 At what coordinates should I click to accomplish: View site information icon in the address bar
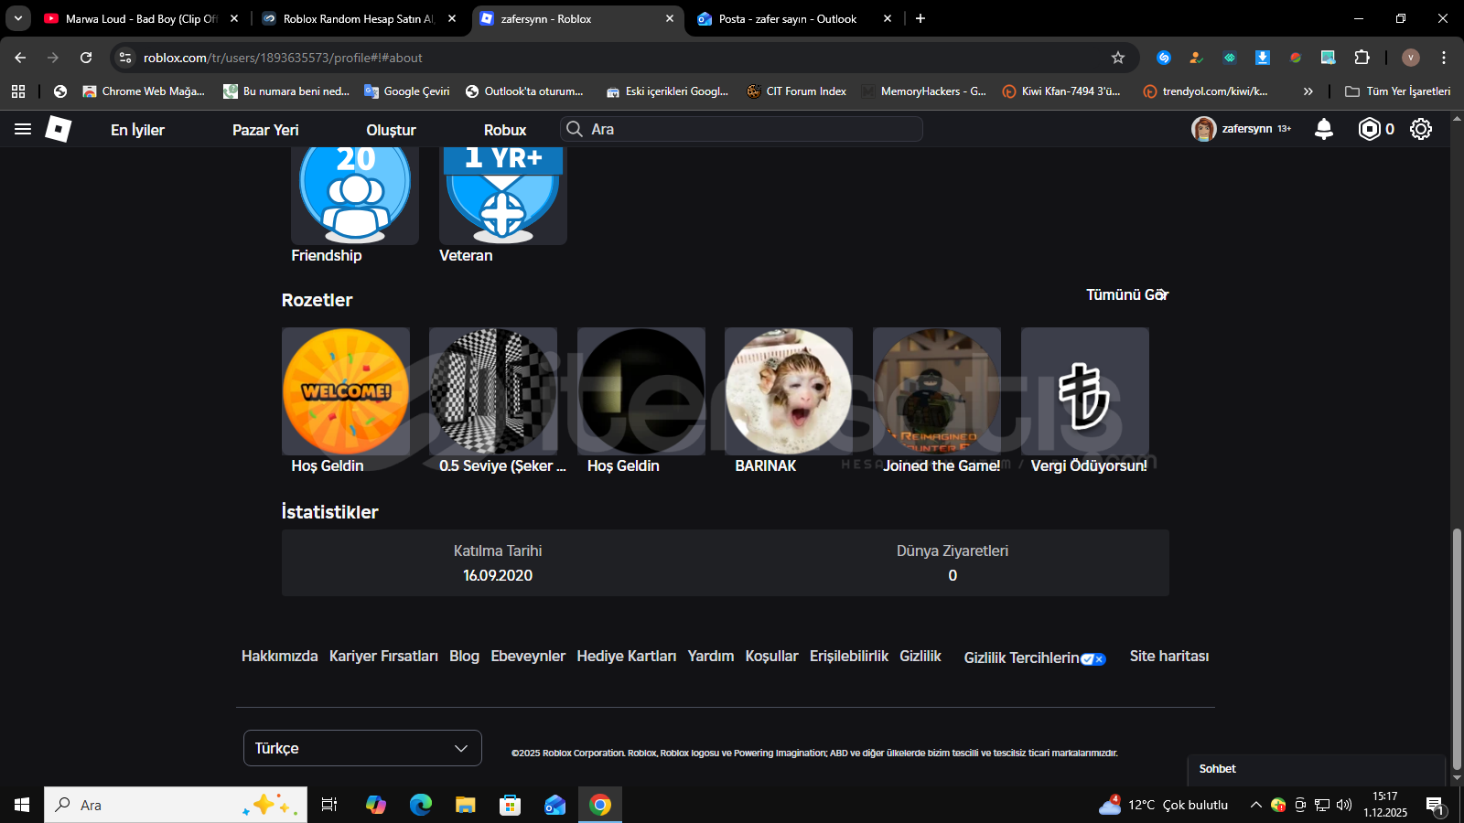click(x=125, y=58)
